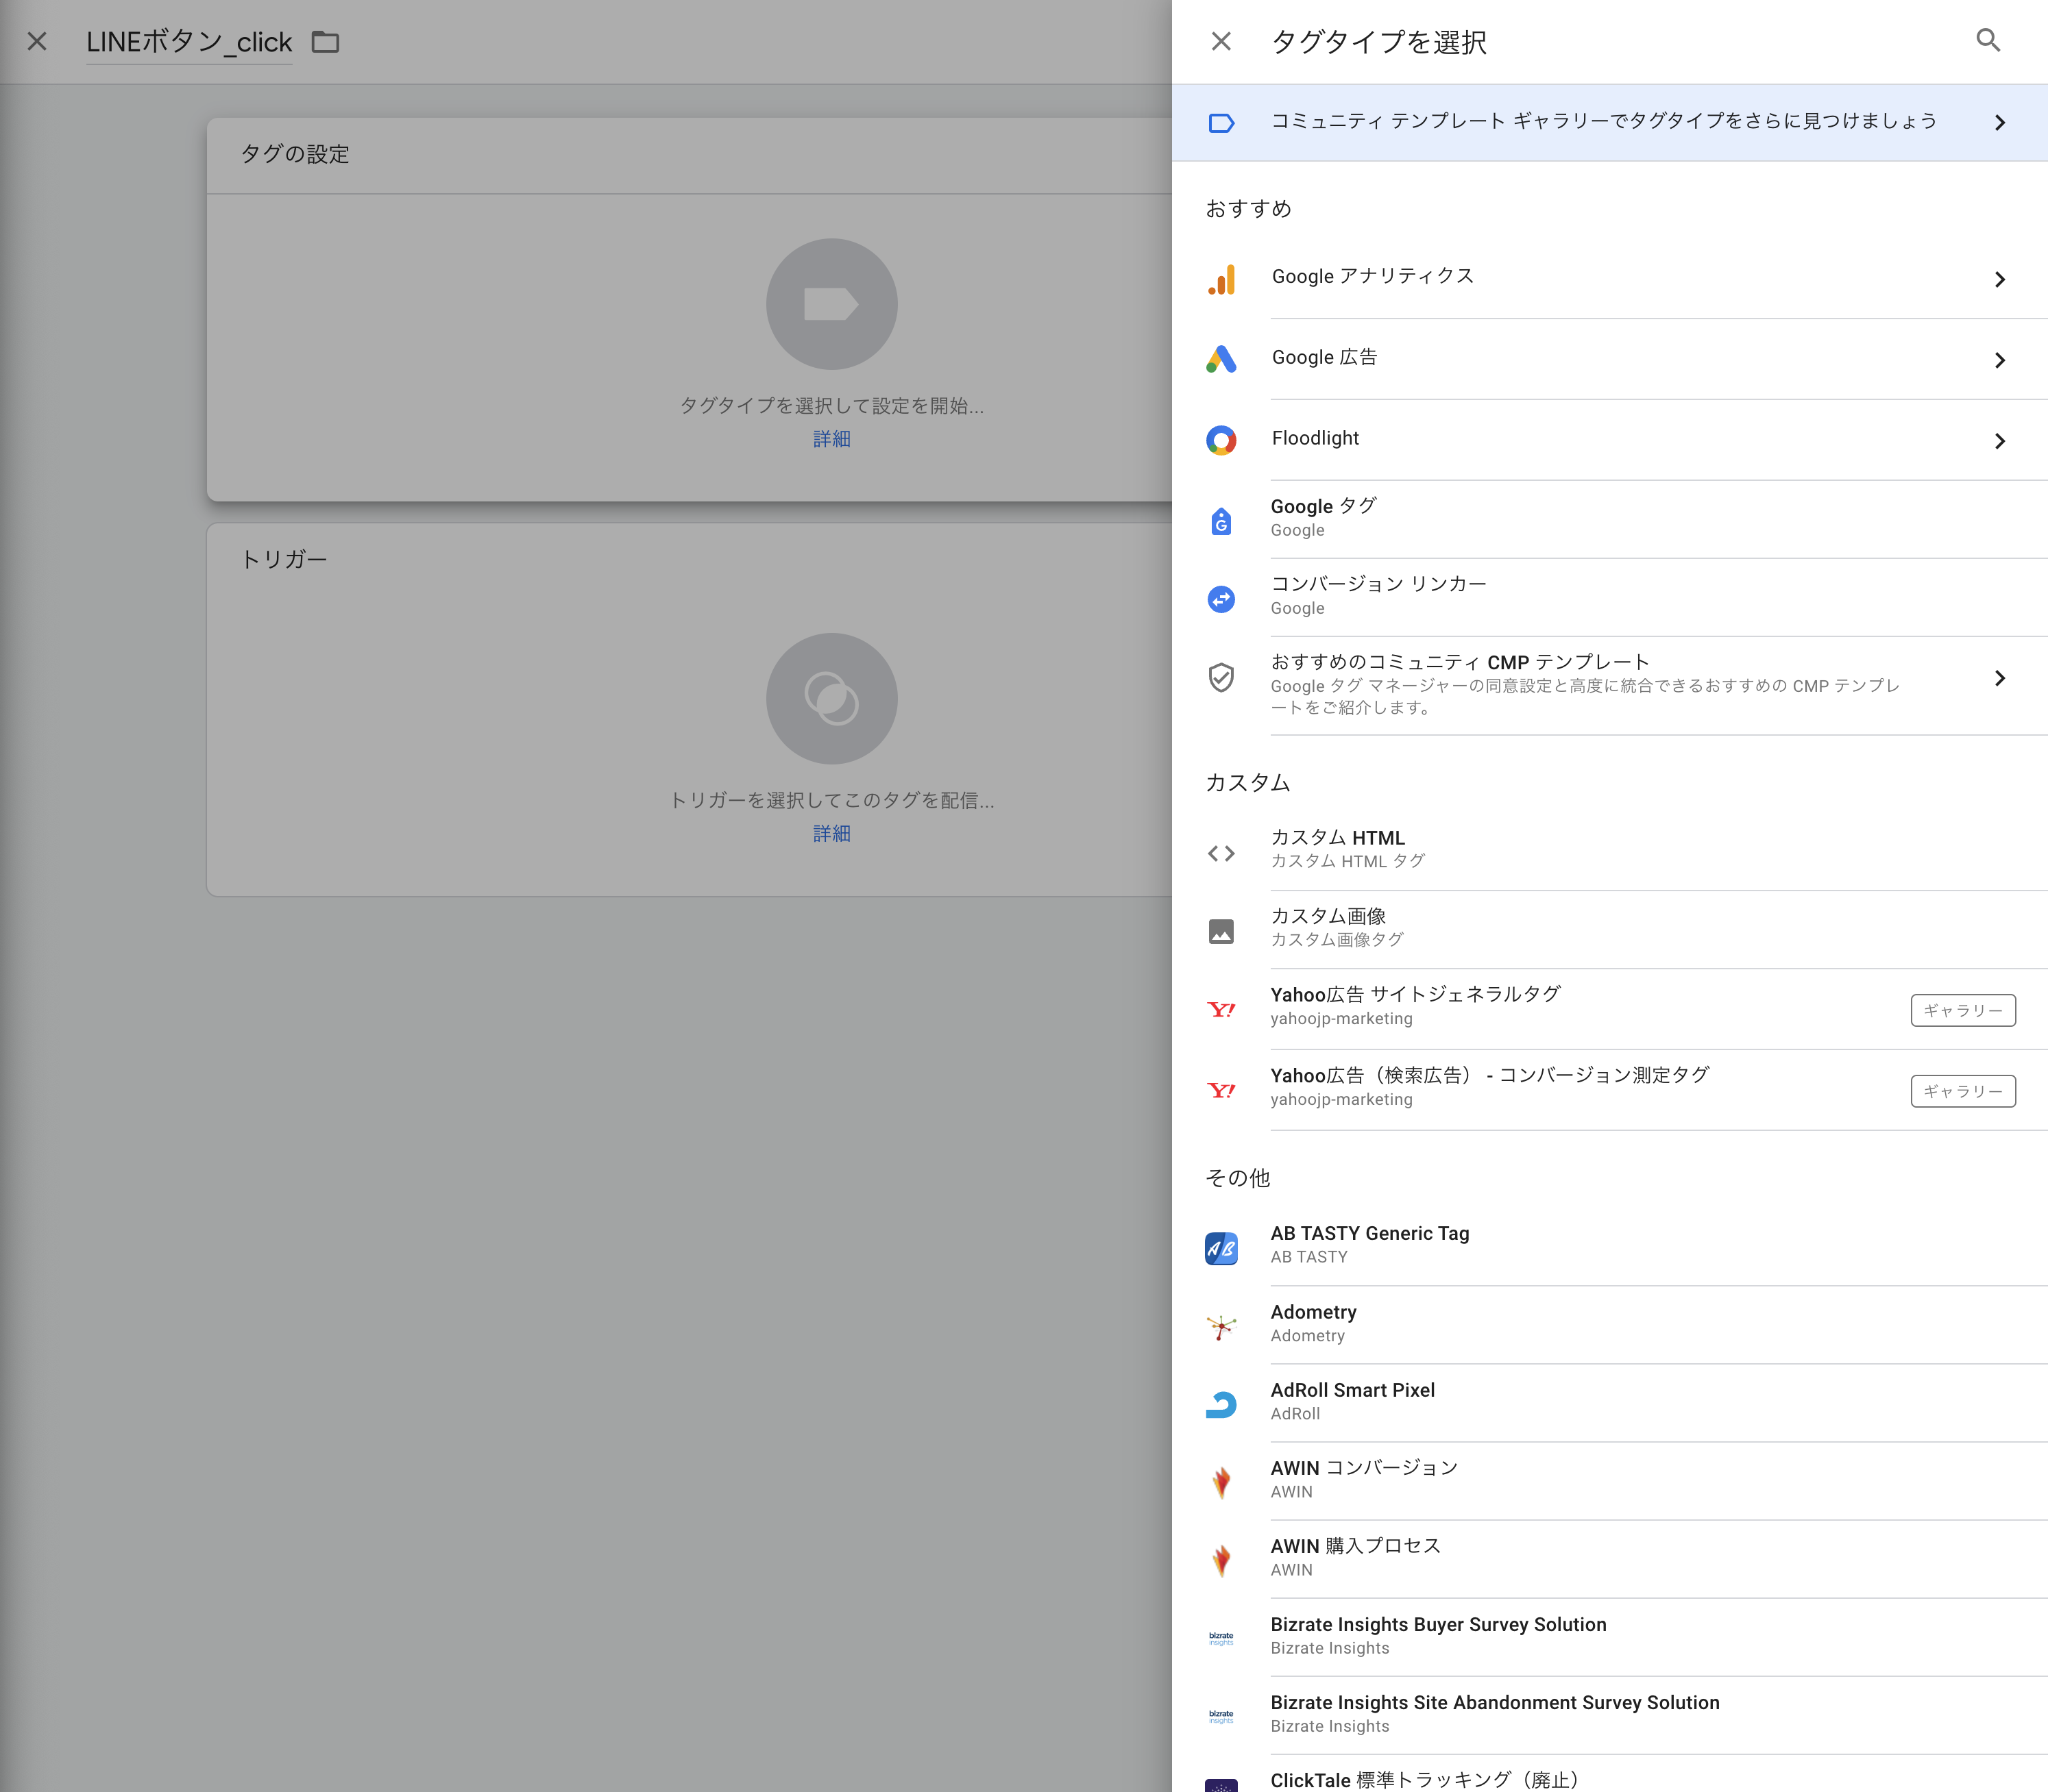Click the folder icon next to tag name

[x=325, y=41]
